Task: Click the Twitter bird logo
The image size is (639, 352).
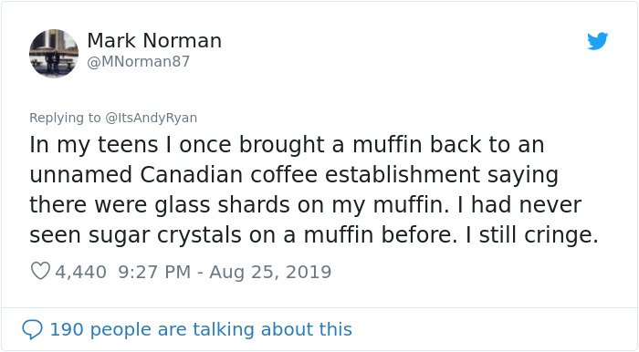Action: (x=597, y=41)
